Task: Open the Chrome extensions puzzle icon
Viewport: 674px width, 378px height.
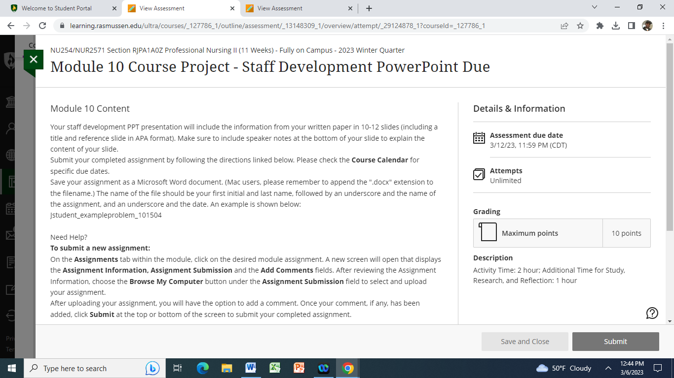Action: pyautogui.click(x=600, y=26)
